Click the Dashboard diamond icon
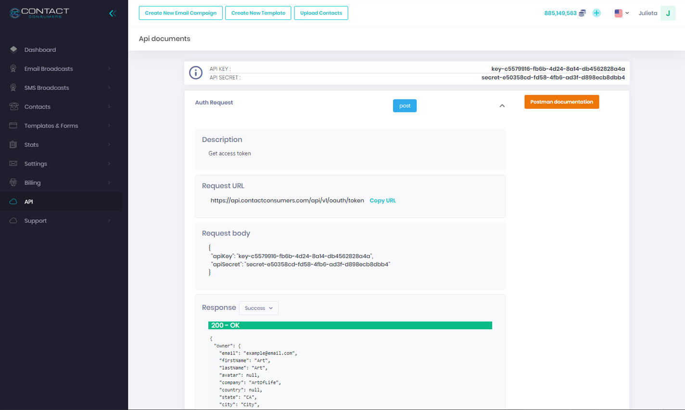The height and width of the screenshot is (410, 685). [13, 50]
